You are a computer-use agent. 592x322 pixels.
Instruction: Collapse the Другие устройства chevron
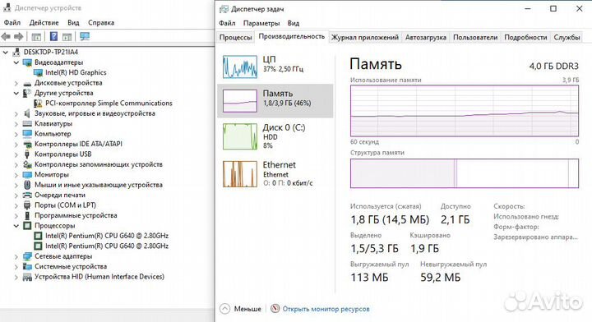point(16,93)
